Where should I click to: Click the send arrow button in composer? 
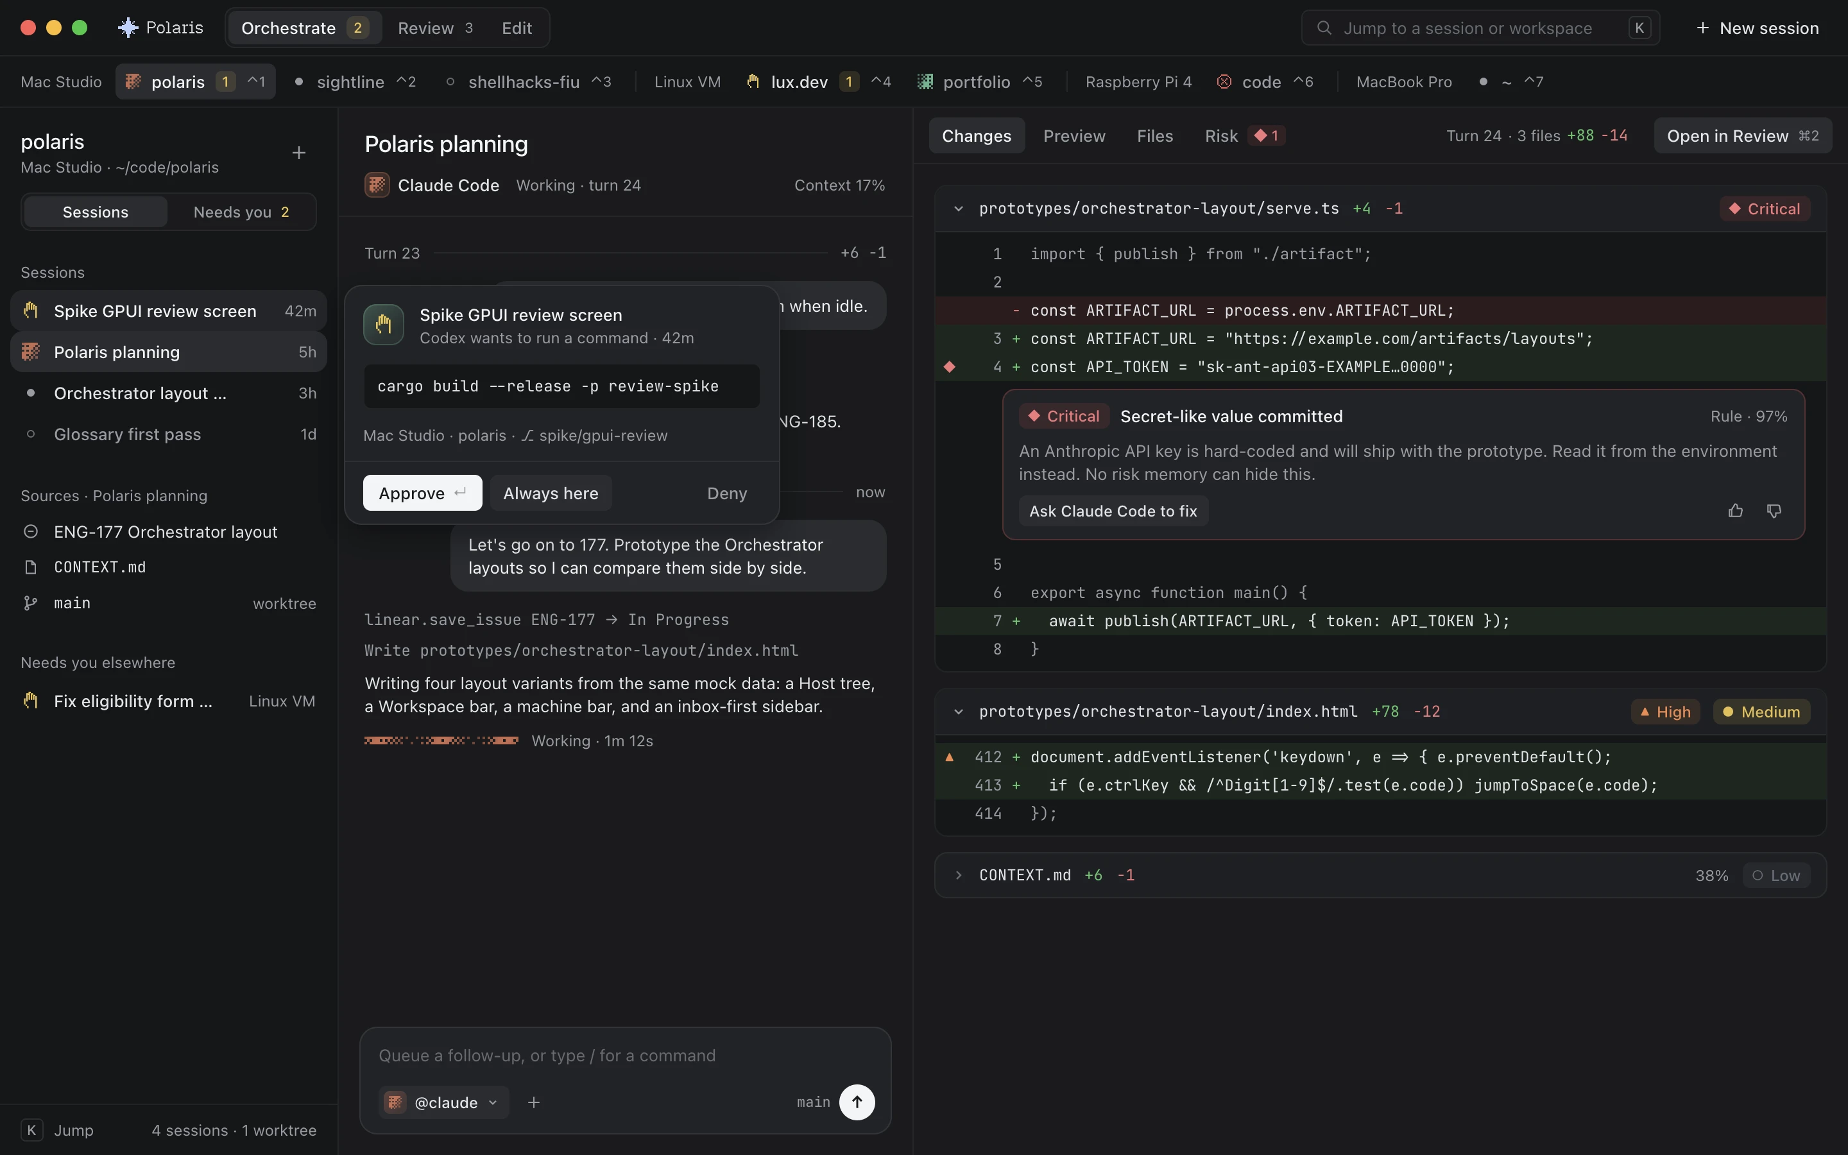pyautogui.click(x=857, y=1102)
